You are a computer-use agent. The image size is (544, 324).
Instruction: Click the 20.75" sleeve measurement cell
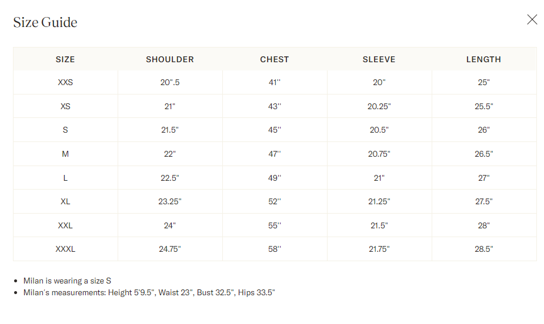[x=379, y=154]
